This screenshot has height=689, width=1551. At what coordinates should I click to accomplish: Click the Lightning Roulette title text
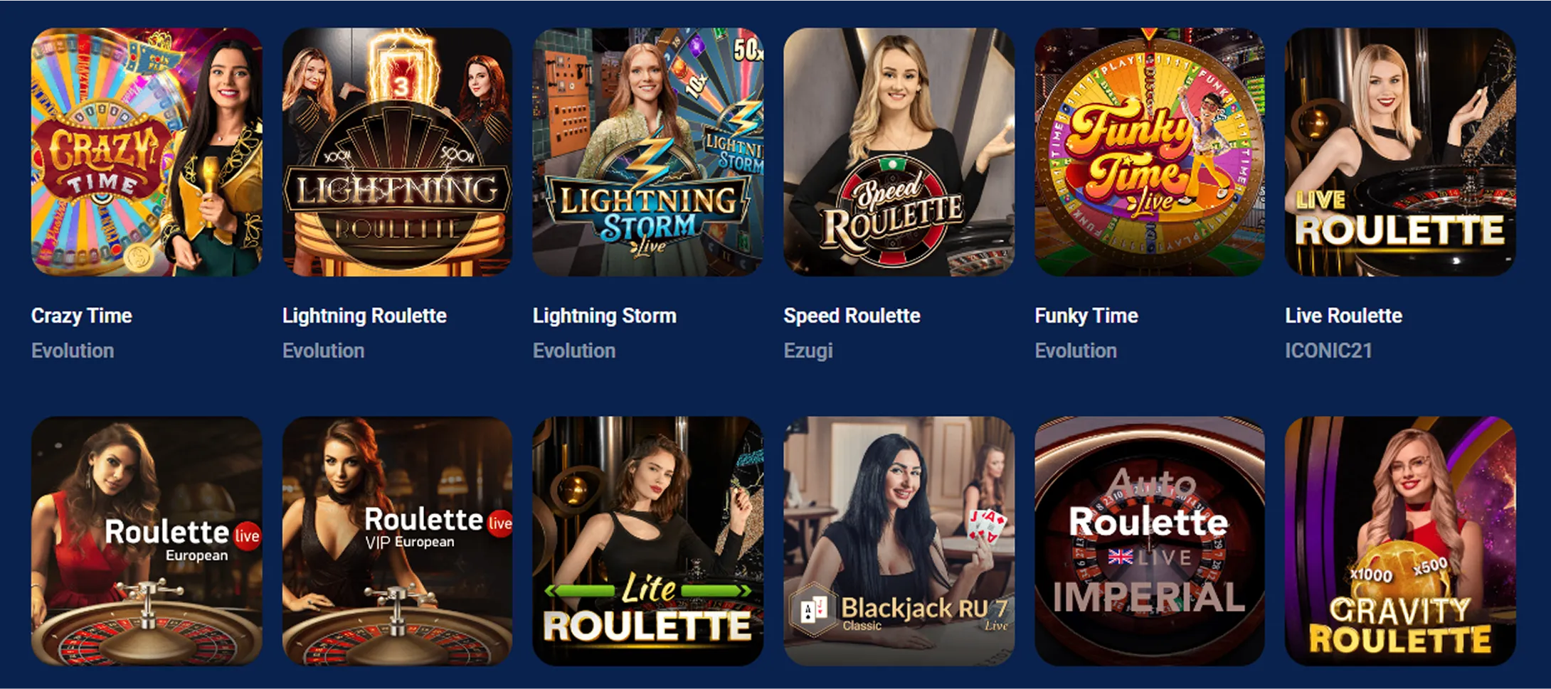[x=364, y=316]
